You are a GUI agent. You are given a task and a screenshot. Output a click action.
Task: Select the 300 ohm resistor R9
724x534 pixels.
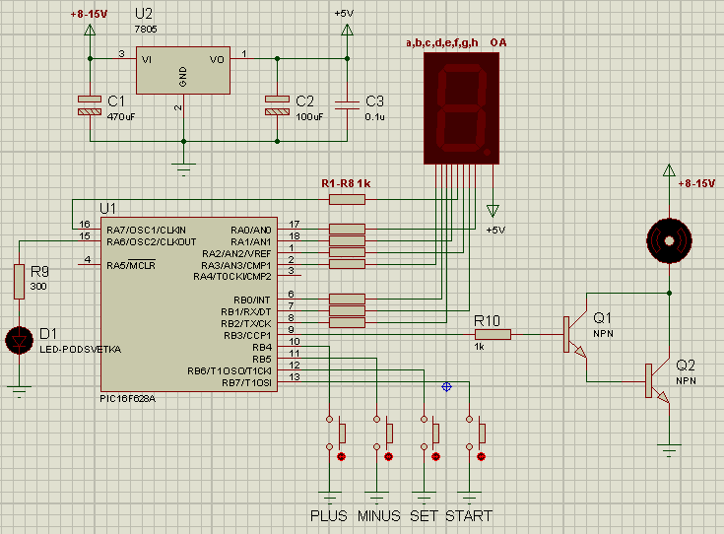[19, 281]
